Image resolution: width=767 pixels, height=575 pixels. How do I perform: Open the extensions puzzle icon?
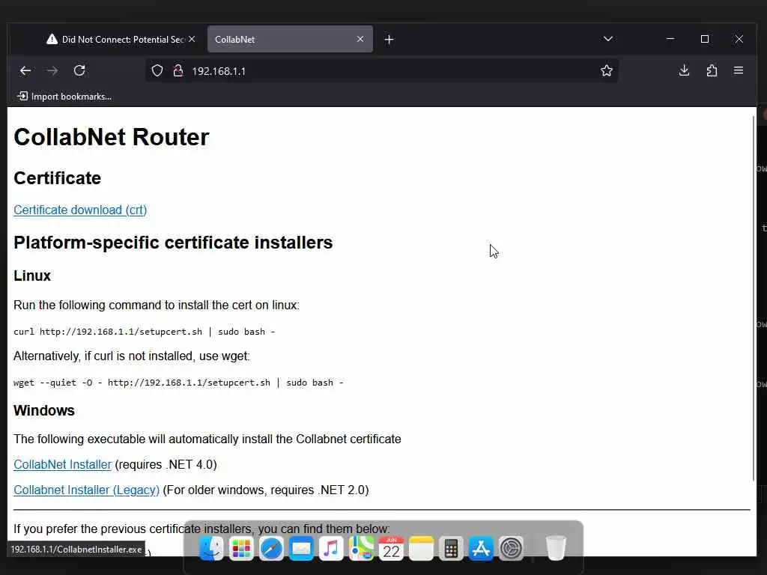(712, 71)
